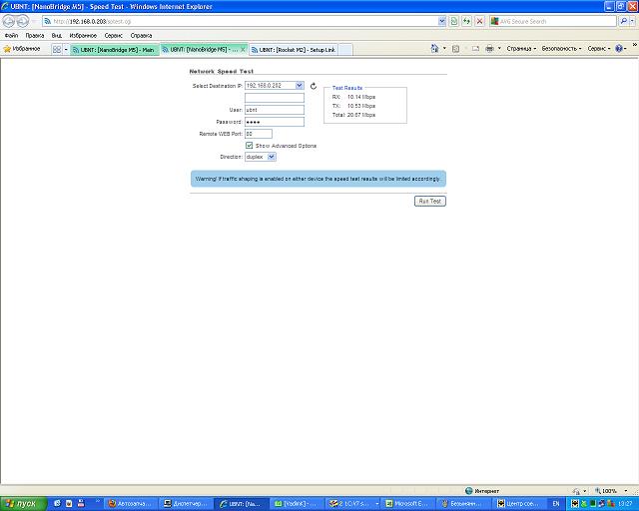
Task: Click the EN language indicator in the taskbar
Action: [556, 504]
